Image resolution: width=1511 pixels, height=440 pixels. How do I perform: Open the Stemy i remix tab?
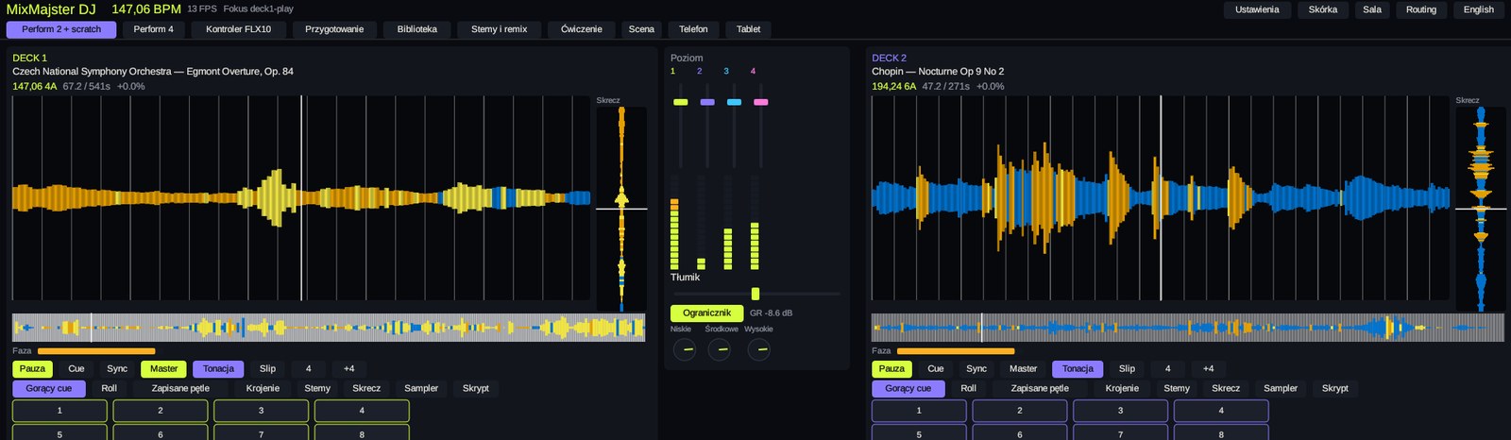(x=499, y=29)
